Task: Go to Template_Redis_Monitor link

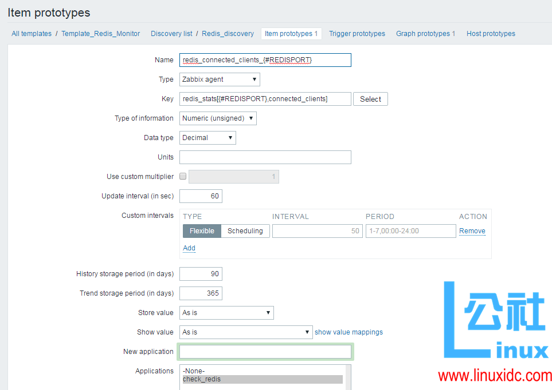Action: (x=101, y=34)
